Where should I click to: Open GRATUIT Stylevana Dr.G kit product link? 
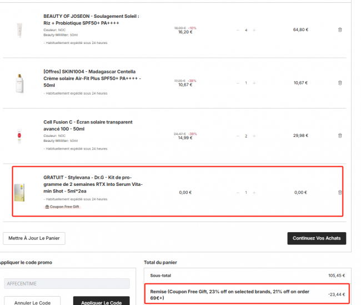[93, 184]
